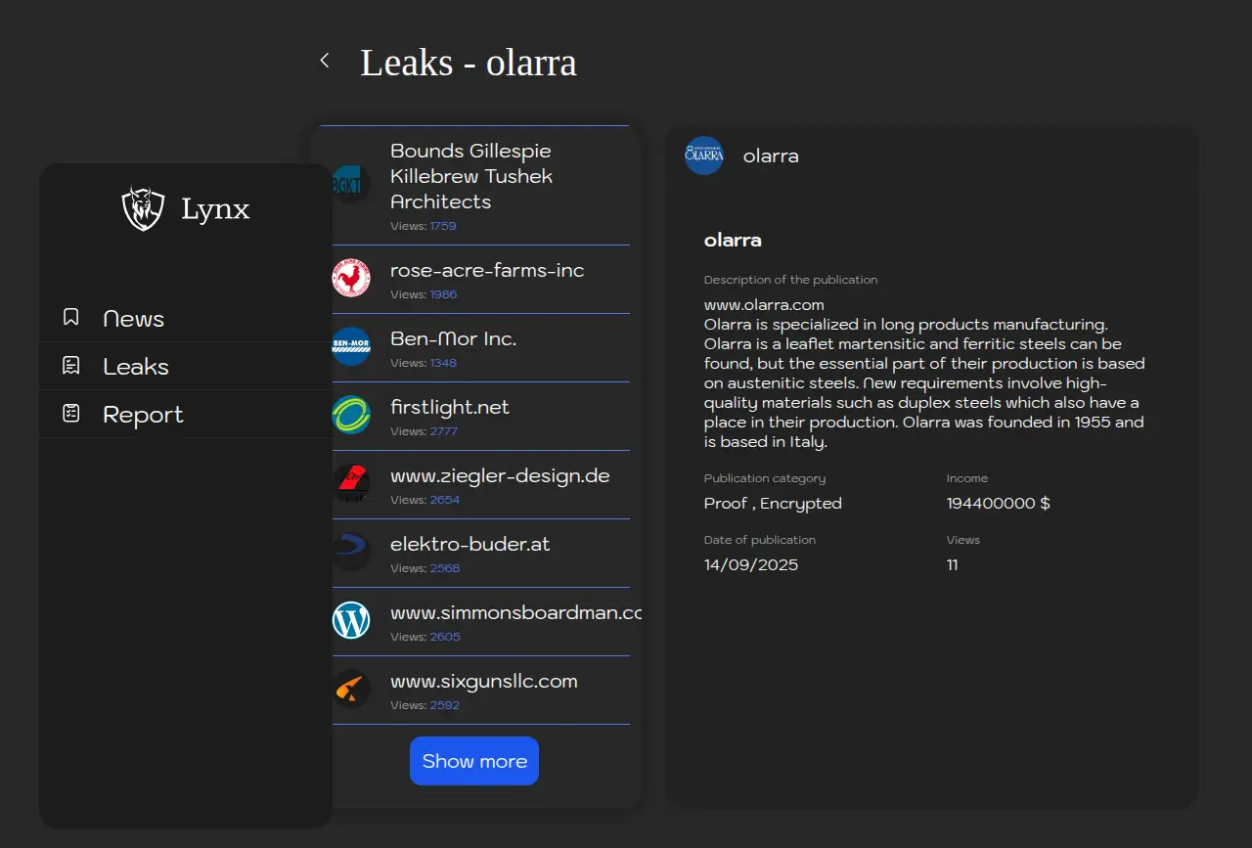
Task: Click the checklist icon next to Report
Action: click(x=70, y=414)
